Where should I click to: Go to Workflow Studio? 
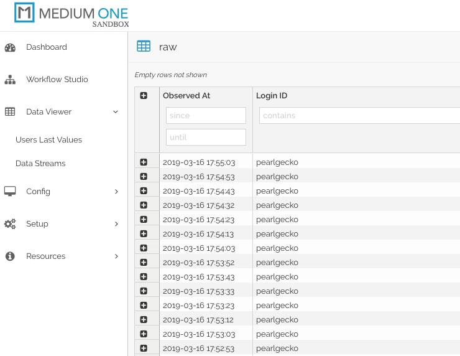point(57,80)
